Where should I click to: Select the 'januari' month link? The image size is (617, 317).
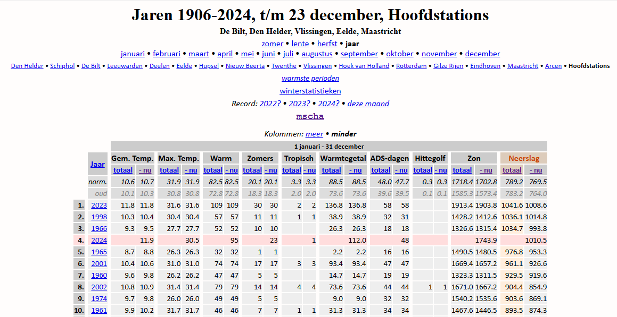tap(133, 54)
